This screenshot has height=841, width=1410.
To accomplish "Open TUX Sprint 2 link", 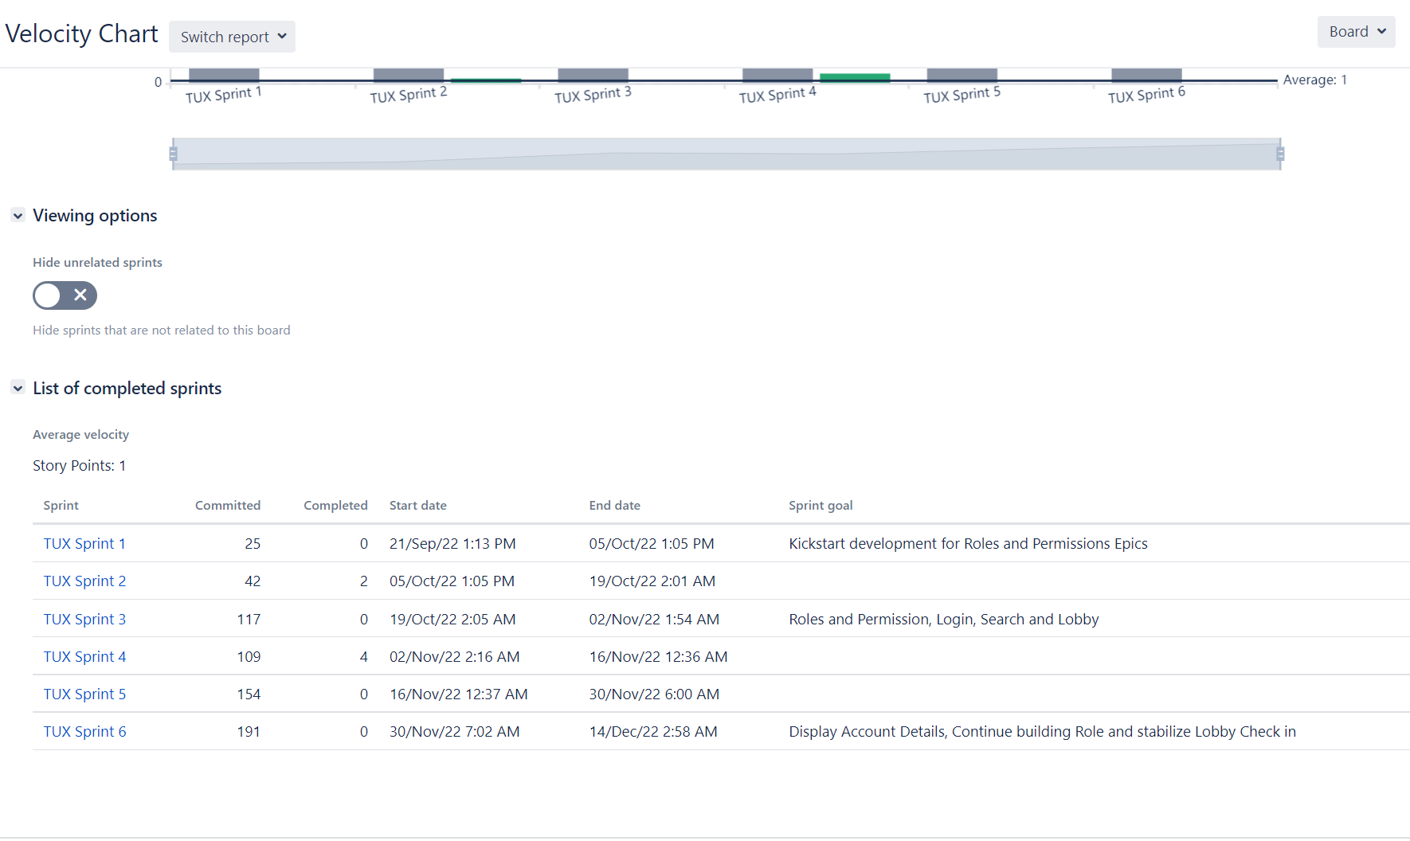I will tap(84, 581).
